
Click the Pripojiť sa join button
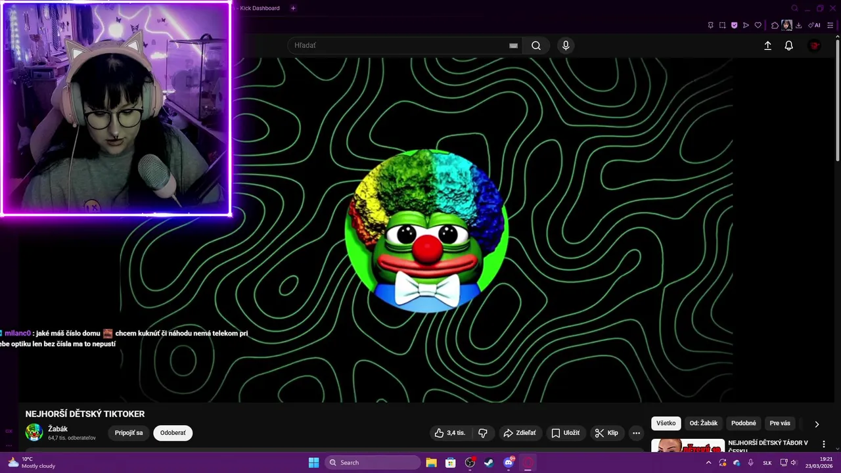click(129, 433)
